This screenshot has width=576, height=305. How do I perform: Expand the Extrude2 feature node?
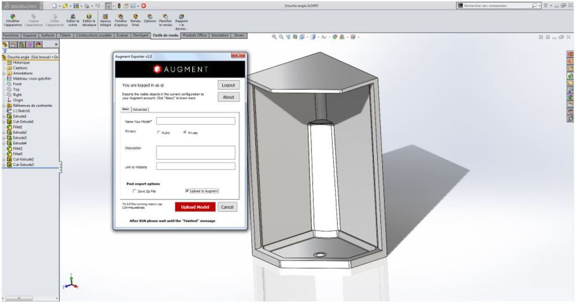click(x=4, y=133)
